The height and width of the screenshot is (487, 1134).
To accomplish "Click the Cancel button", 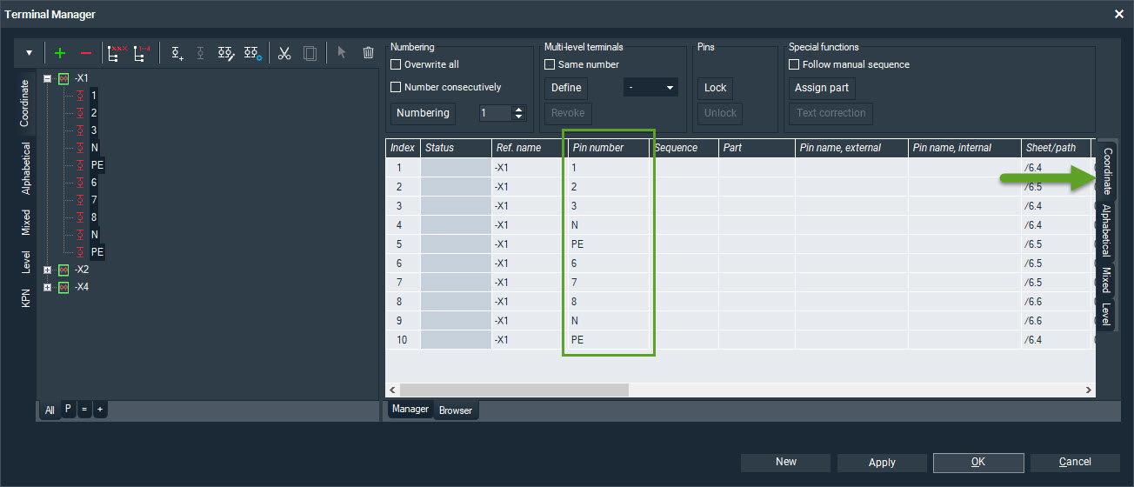I will coord(1075,462).
